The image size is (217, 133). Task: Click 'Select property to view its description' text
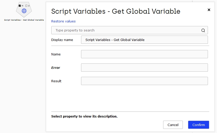click(84, 116)
